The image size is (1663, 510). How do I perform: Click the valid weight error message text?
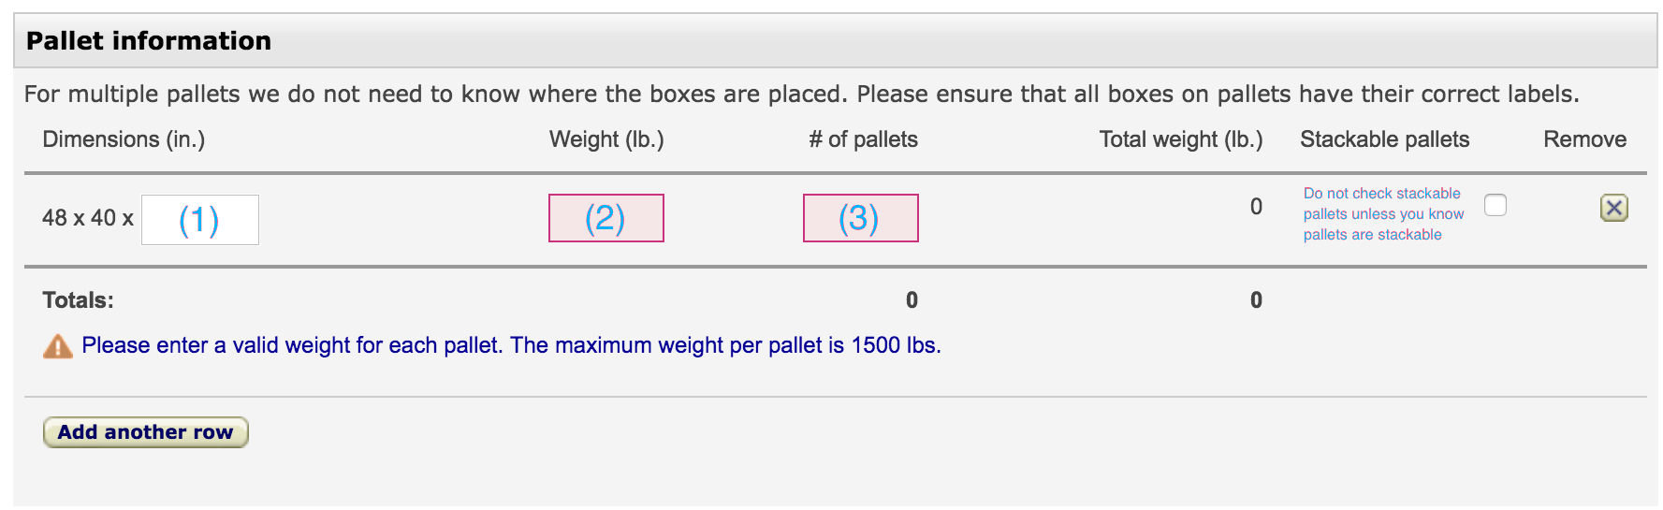click(x=511, y=345)
